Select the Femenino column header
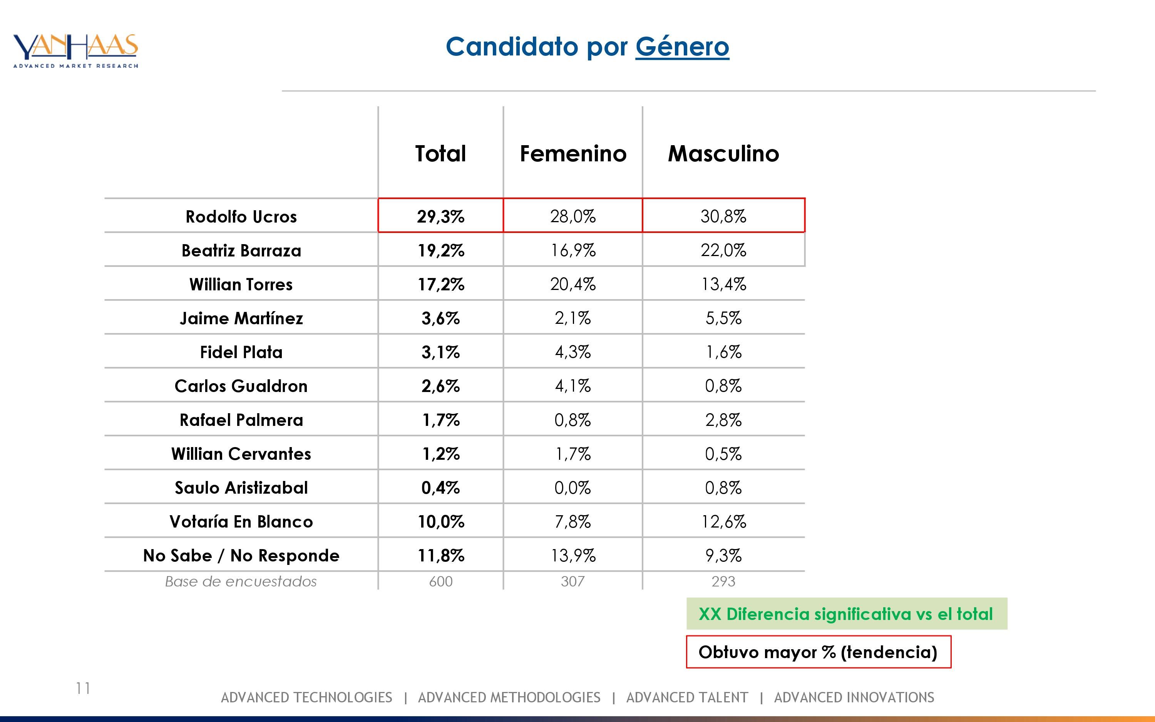Image resolution: width=1155 pixels, height=722 pixels. tap(573, 154)
